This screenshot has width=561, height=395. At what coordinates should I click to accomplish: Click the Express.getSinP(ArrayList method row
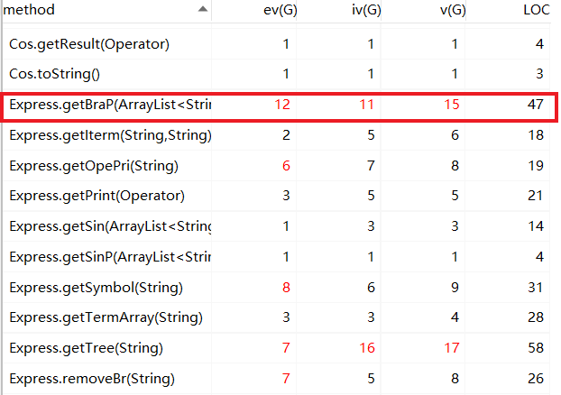click(x=109, y=257)
